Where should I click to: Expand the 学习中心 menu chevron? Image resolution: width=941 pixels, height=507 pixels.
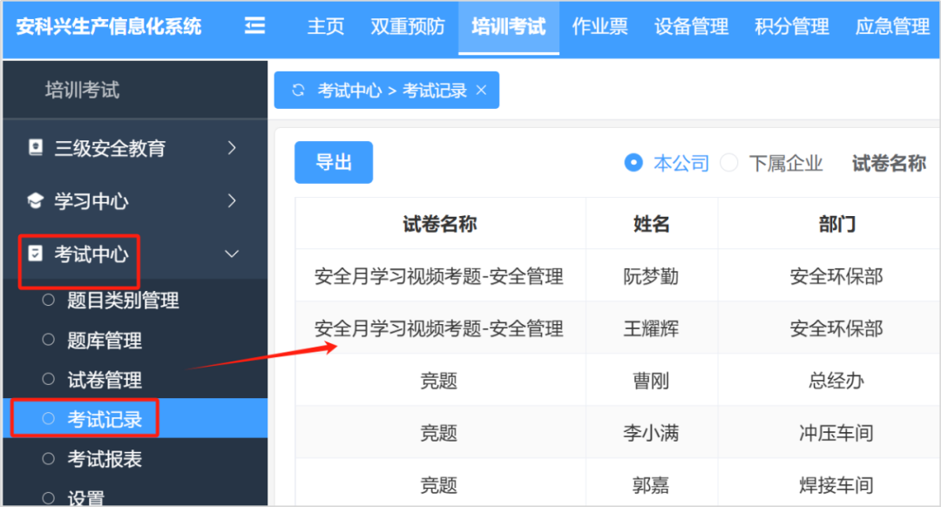pyautogui.click(x=232, y=201)
